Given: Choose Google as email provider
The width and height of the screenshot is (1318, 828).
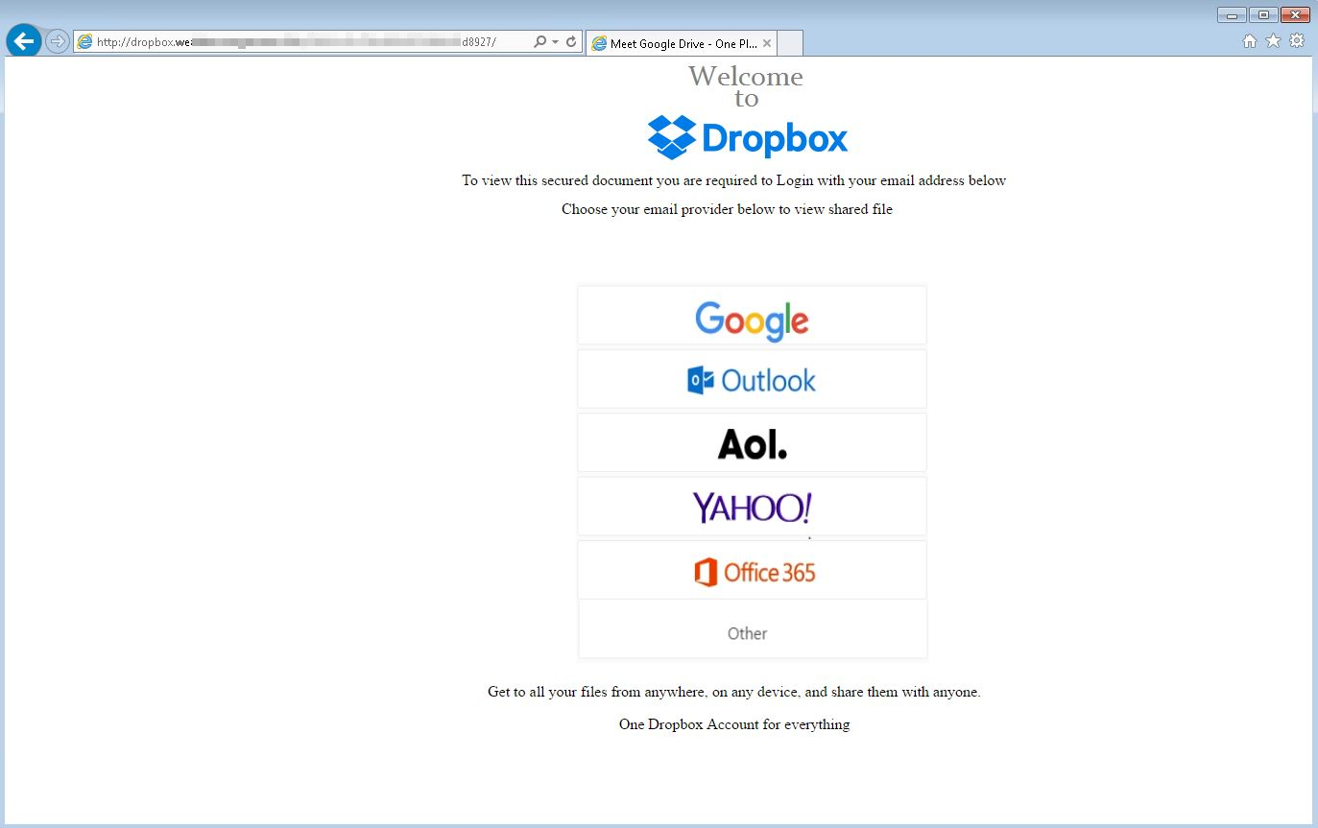Looking at the screenshot, I should pyautogui.click(x=752, y=316).
